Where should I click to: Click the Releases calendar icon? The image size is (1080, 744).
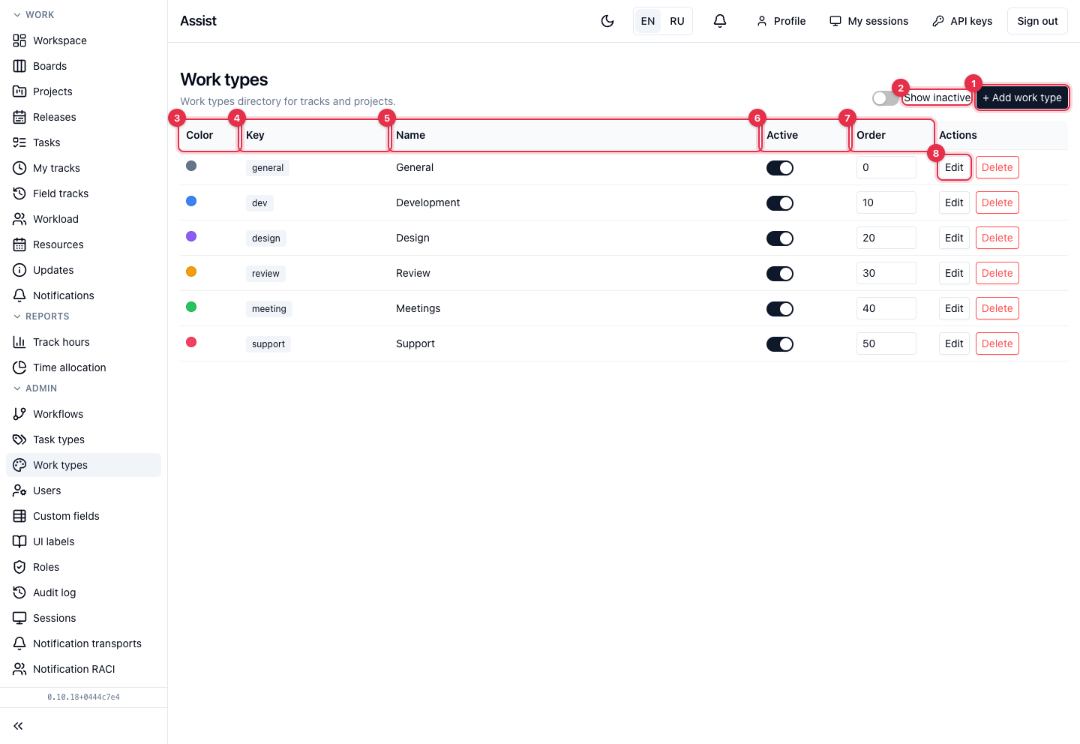[19, 117]
